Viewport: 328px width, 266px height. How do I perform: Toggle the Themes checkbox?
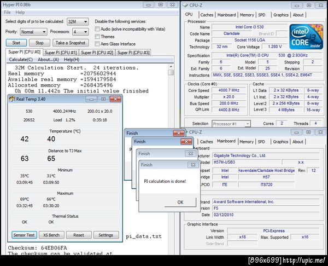click(x=97, y=37)
